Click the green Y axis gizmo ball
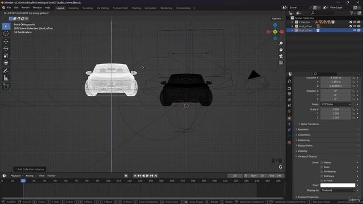 pyautogui.click(x=275, y=32)
